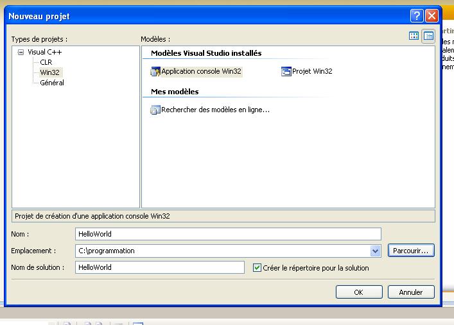
Task: Click the Rechercher des modèles en ligne icon
Action: pyautogui.click(x=155, y=110)
